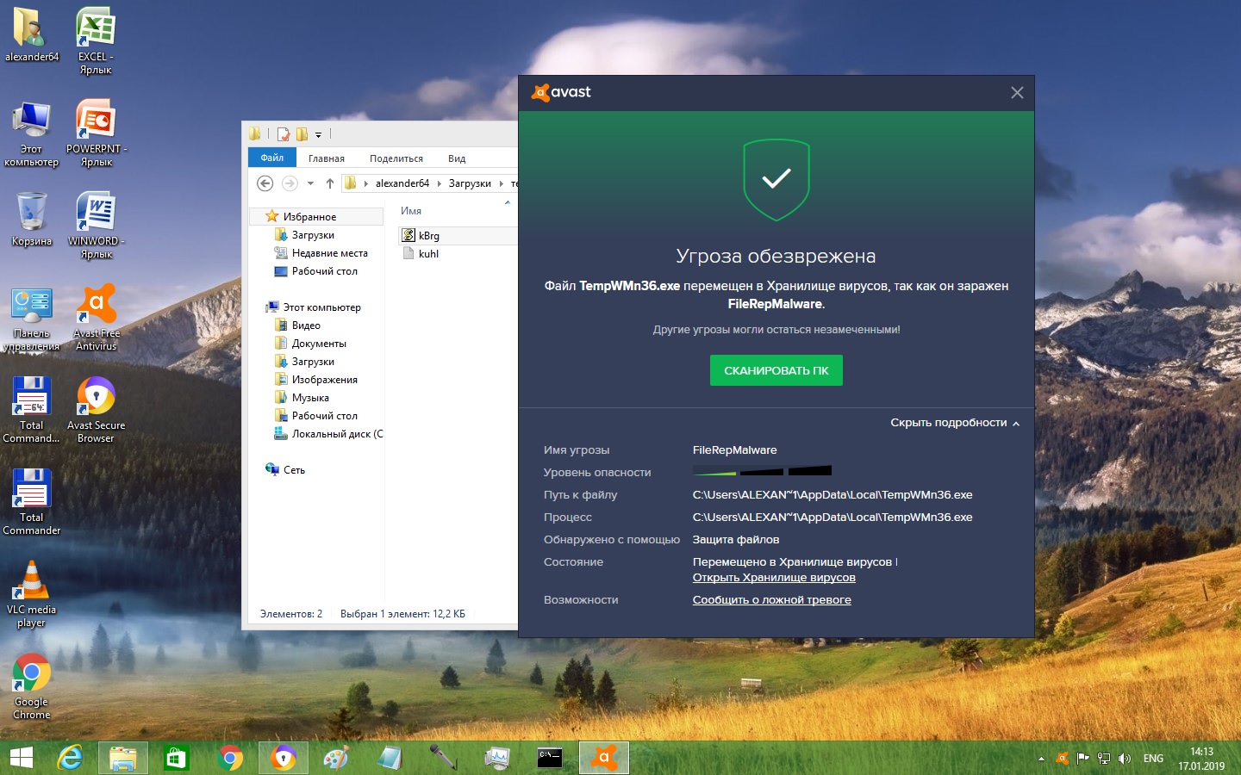Image resolution: width=1241 pixels, height=775 pixels.
Task: Click the New Folder quick access icon
Action: [302, 134]
